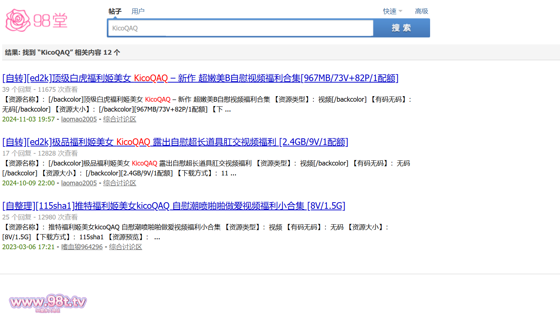Screen dimensions: 560x316
Task: Open author 嗜血狼964296 profile link
Action: coord(82,247)
